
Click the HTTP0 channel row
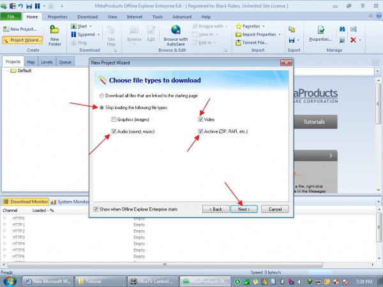188,218
